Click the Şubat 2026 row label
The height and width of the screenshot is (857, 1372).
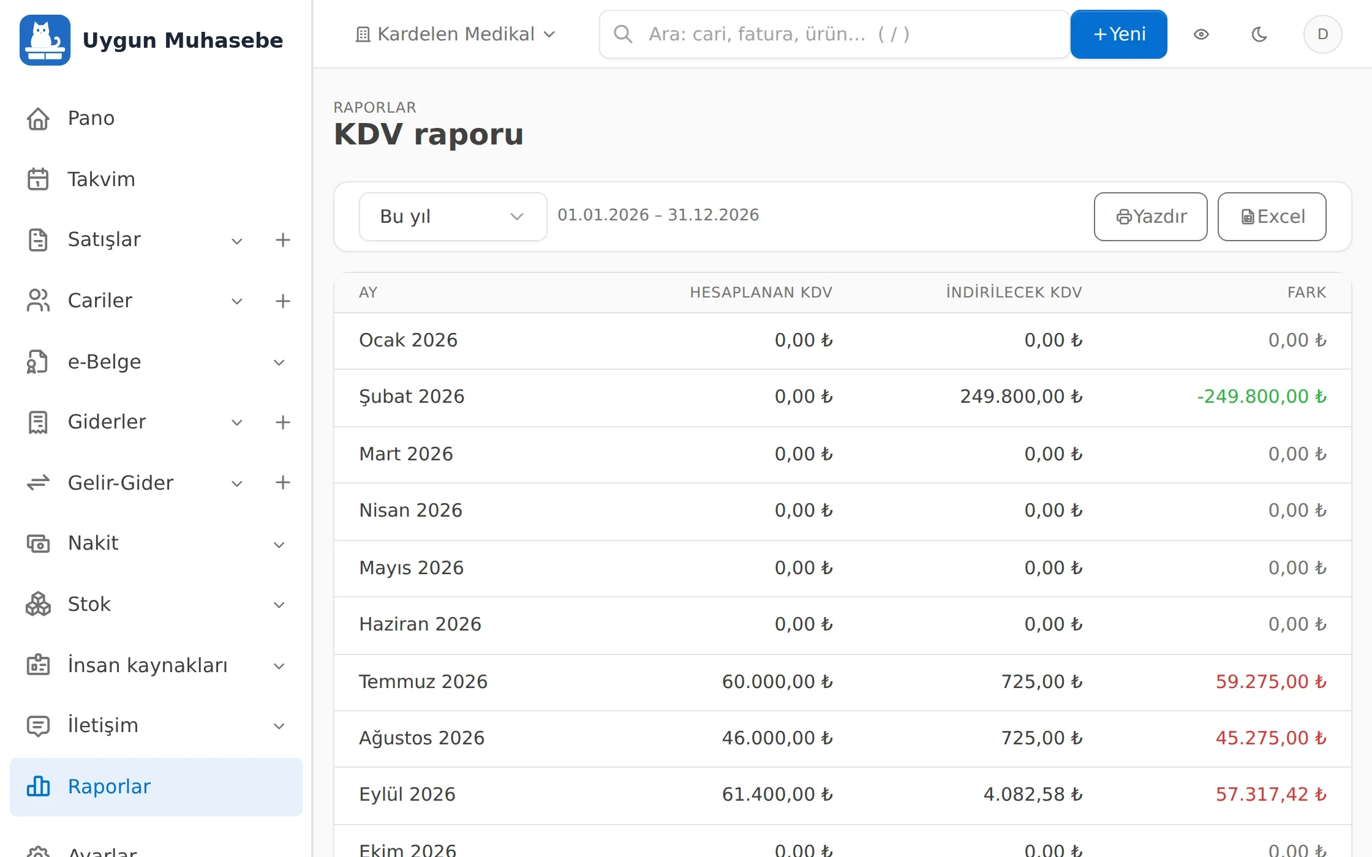[x=412, y=397]
